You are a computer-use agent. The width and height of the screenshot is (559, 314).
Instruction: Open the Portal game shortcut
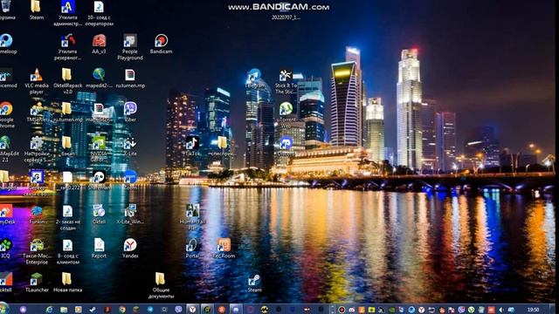192,248
